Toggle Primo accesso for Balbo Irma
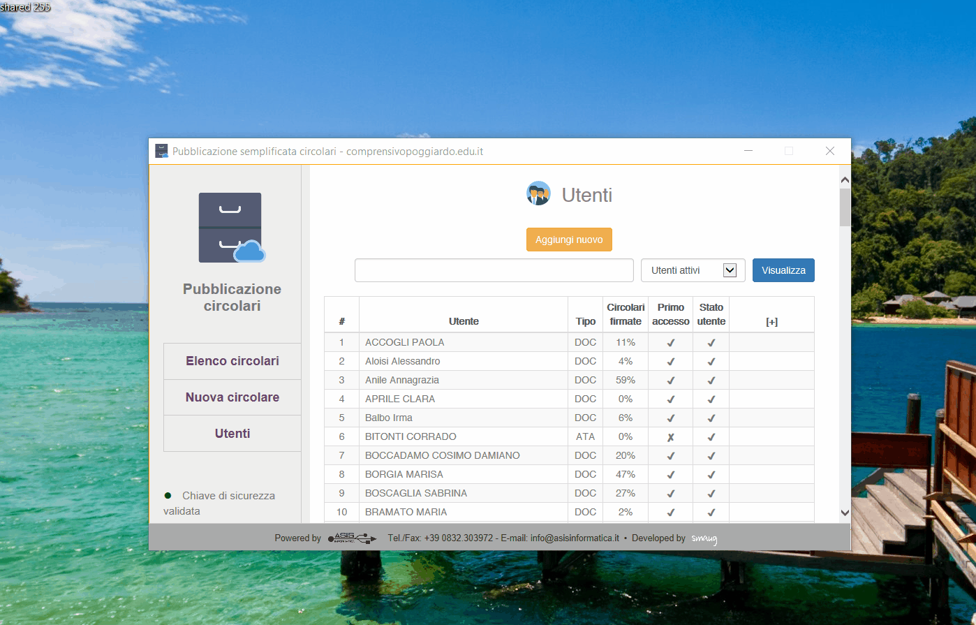This screenshot has height=625, width=976. tap(671, 418)
